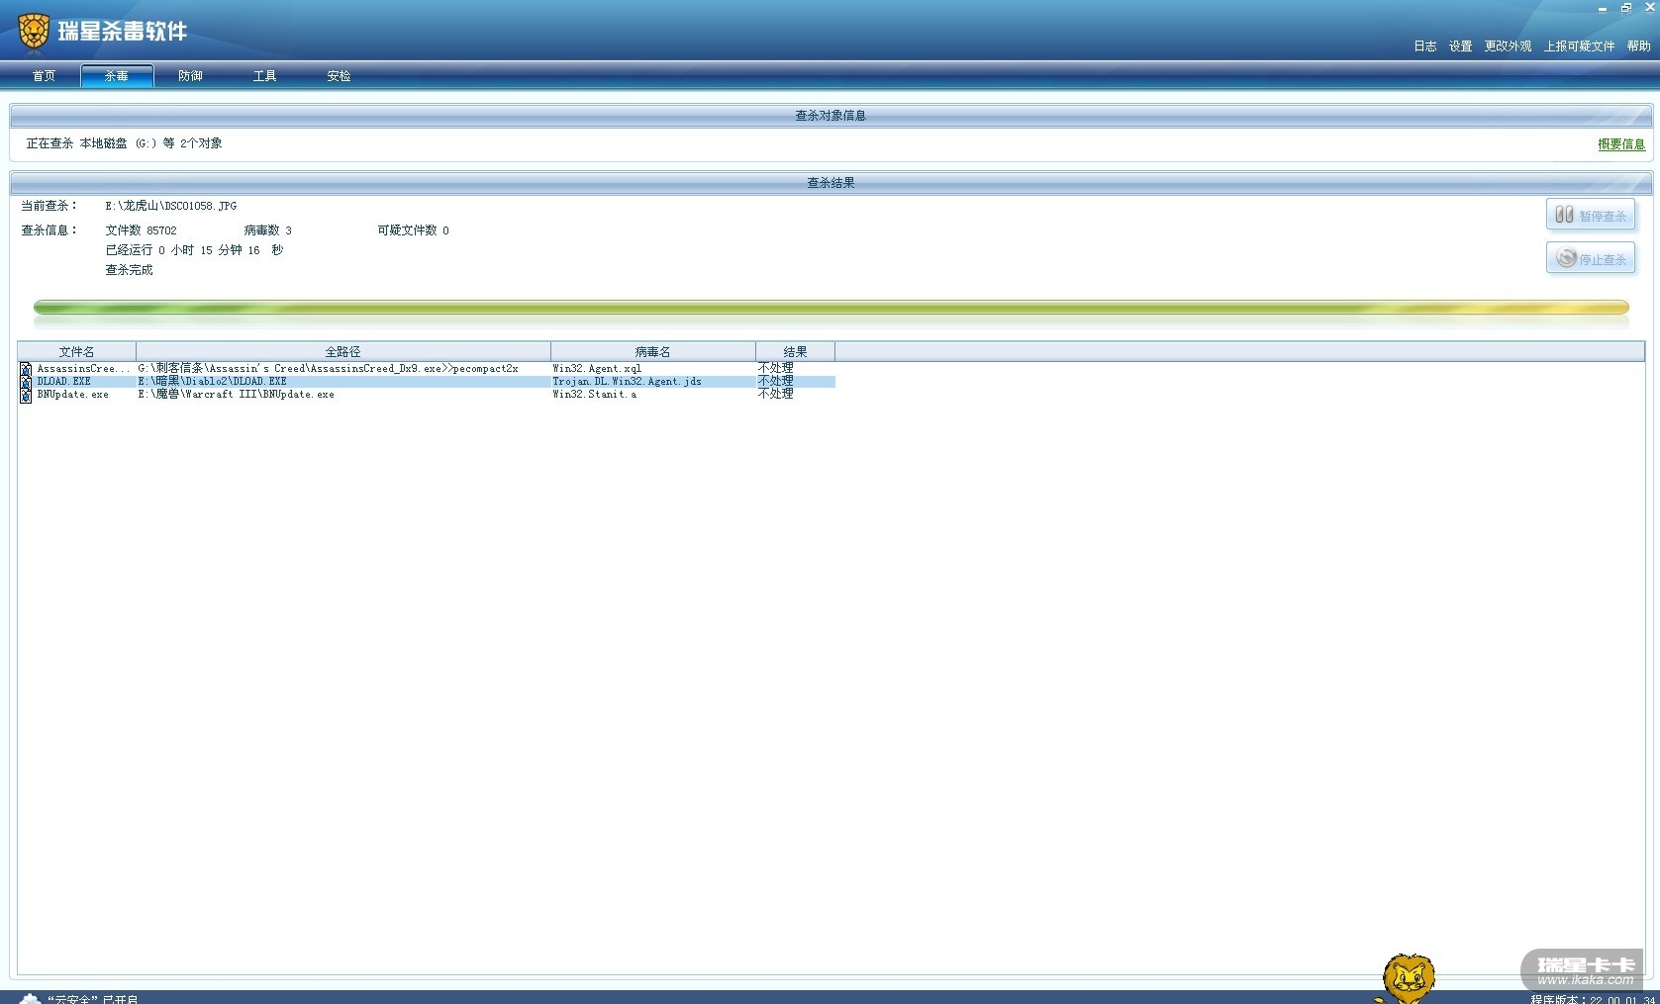
Task: Sort by the 病毒名 column header
Action: [x=652, y=352]
